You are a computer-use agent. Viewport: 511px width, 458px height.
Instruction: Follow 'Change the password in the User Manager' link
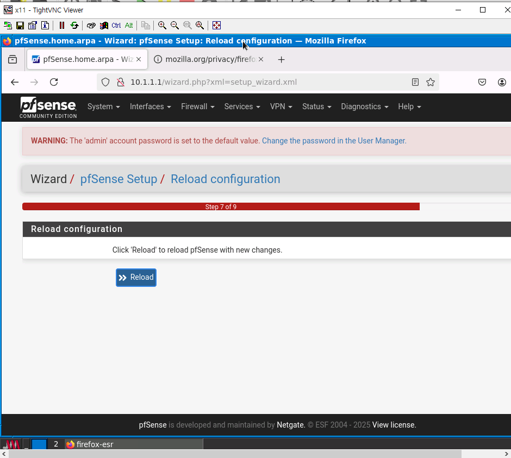click(x=334, y=141)
